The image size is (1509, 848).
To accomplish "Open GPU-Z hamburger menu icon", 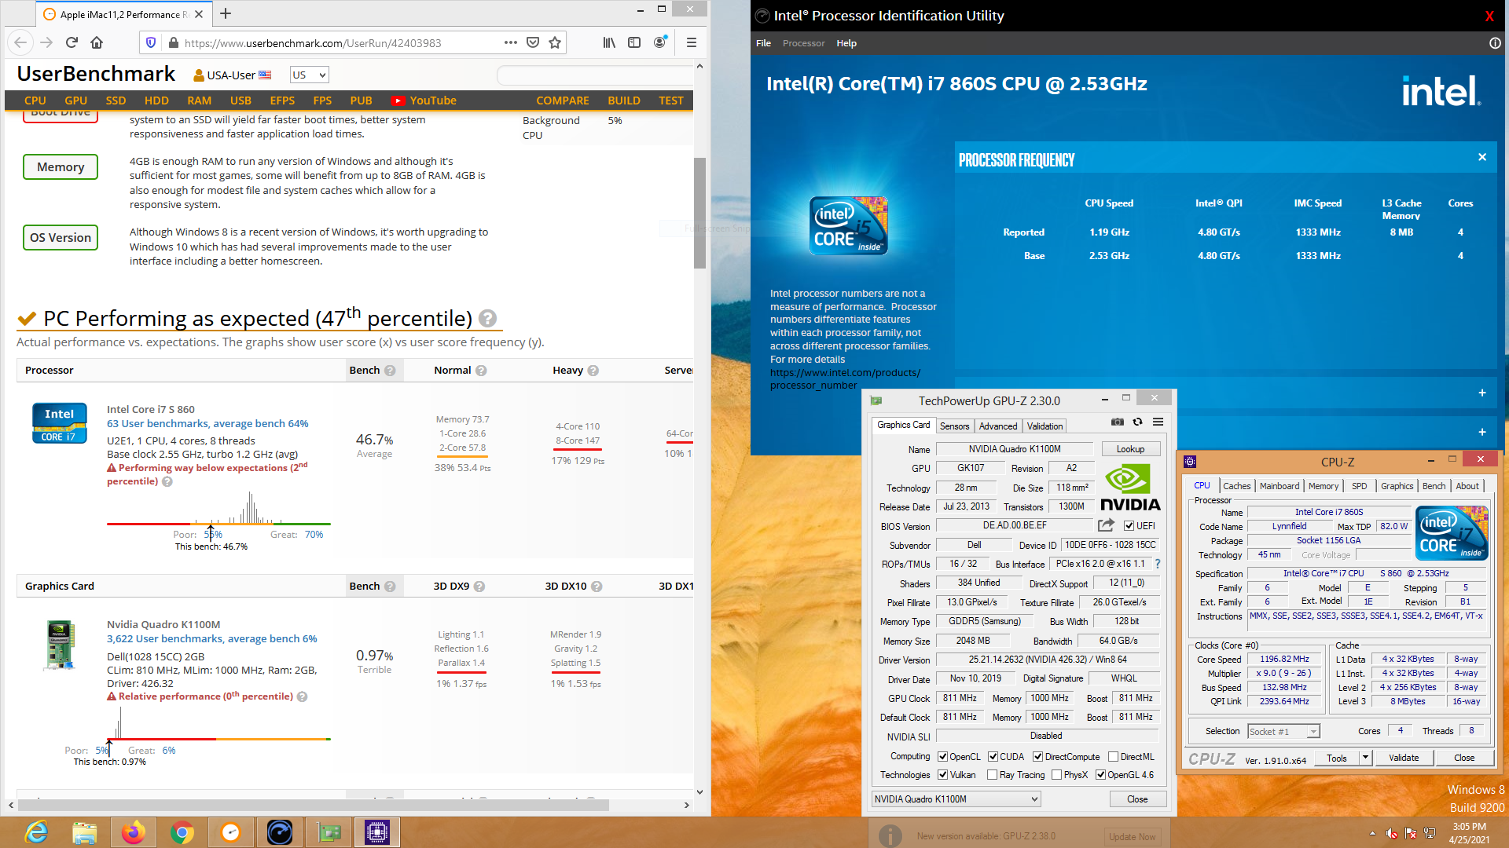I will [x=1158, y=422].
